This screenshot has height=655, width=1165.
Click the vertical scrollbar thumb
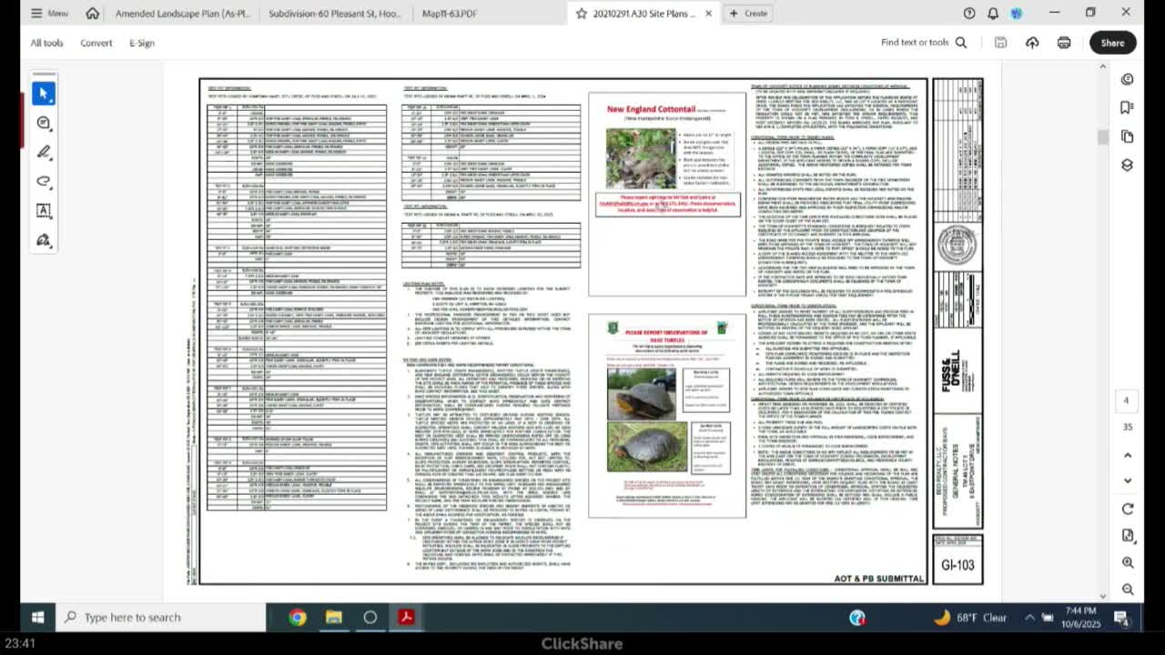tap(1103, 136)
